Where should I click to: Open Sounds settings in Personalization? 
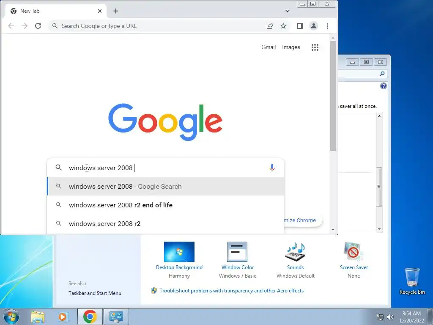pyautogui.click(x=296, y=260)
